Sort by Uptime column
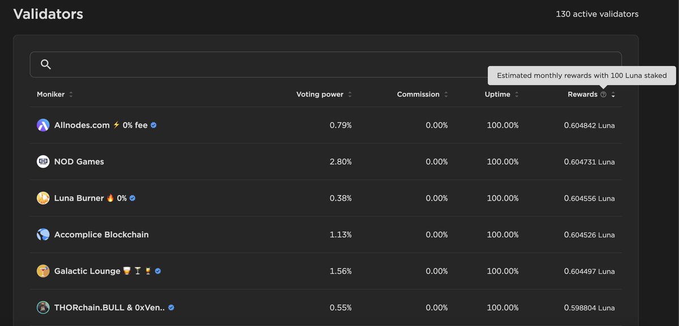Viewport: 679px width, 326px height. point(502,95)
